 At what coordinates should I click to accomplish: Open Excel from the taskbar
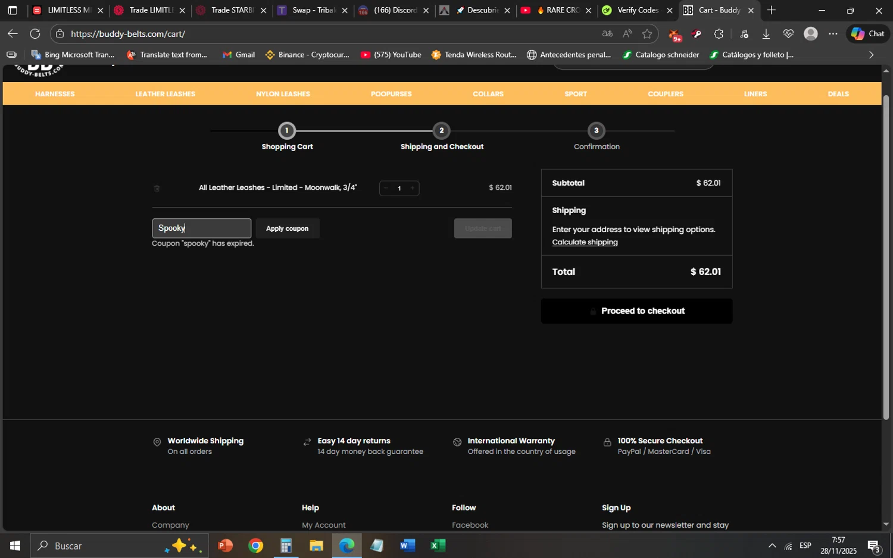tap(438, 546)
